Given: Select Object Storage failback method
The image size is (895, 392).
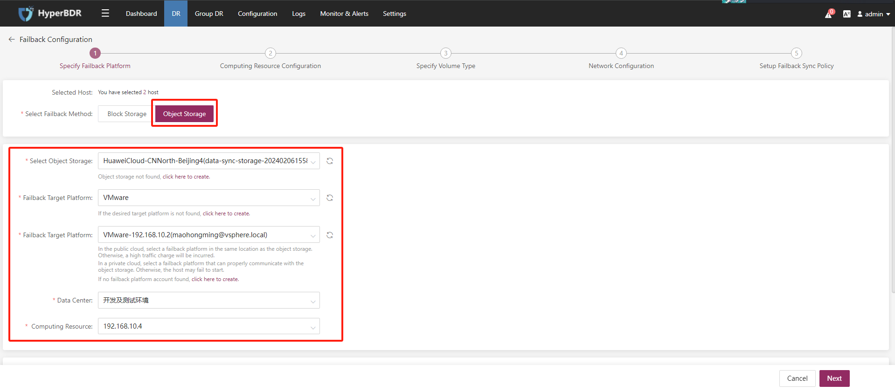Looking at the screenshot, I should [x=184, y=114].
